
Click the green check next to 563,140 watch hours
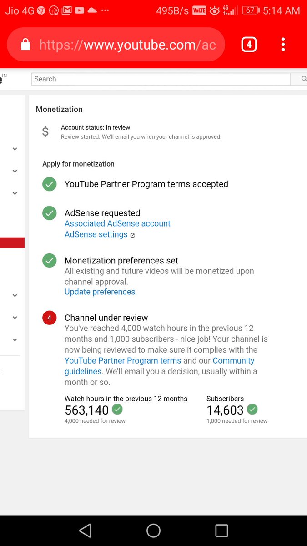click(117, 409)
